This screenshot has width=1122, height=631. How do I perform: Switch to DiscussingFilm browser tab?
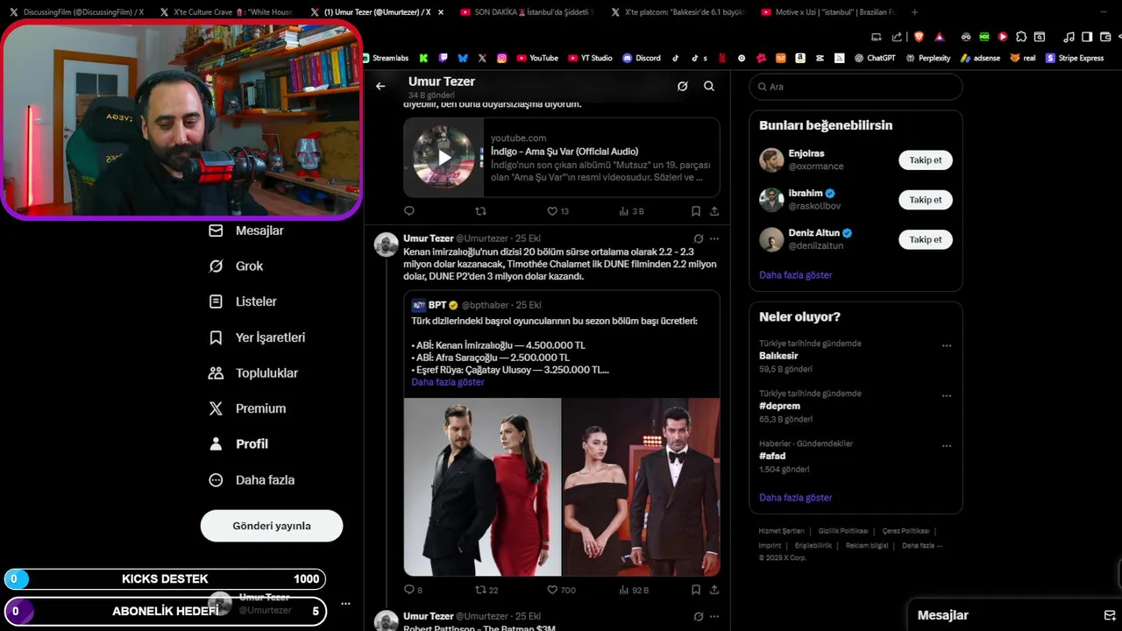[x=76, y=12]
